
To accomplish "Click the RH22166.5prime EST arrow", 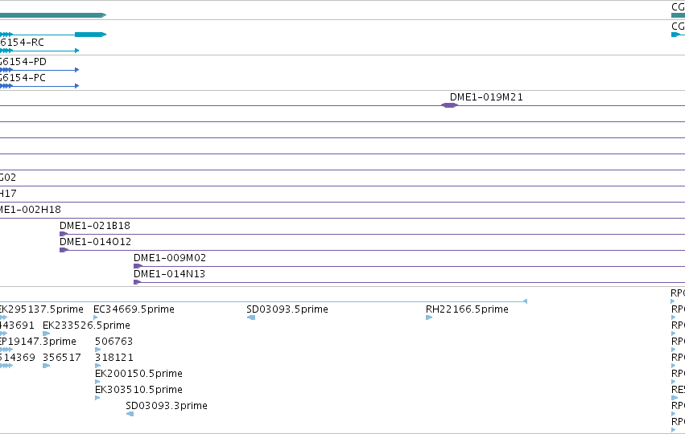I will tap(429, 317).
